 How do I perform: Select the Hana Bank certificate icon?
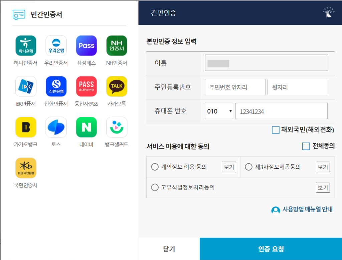point(26,46)
